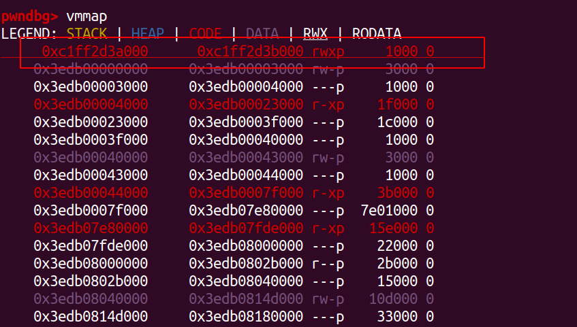Click the end address 0xc1ff2d3b000
577x327 pixels.
[250, 51]
